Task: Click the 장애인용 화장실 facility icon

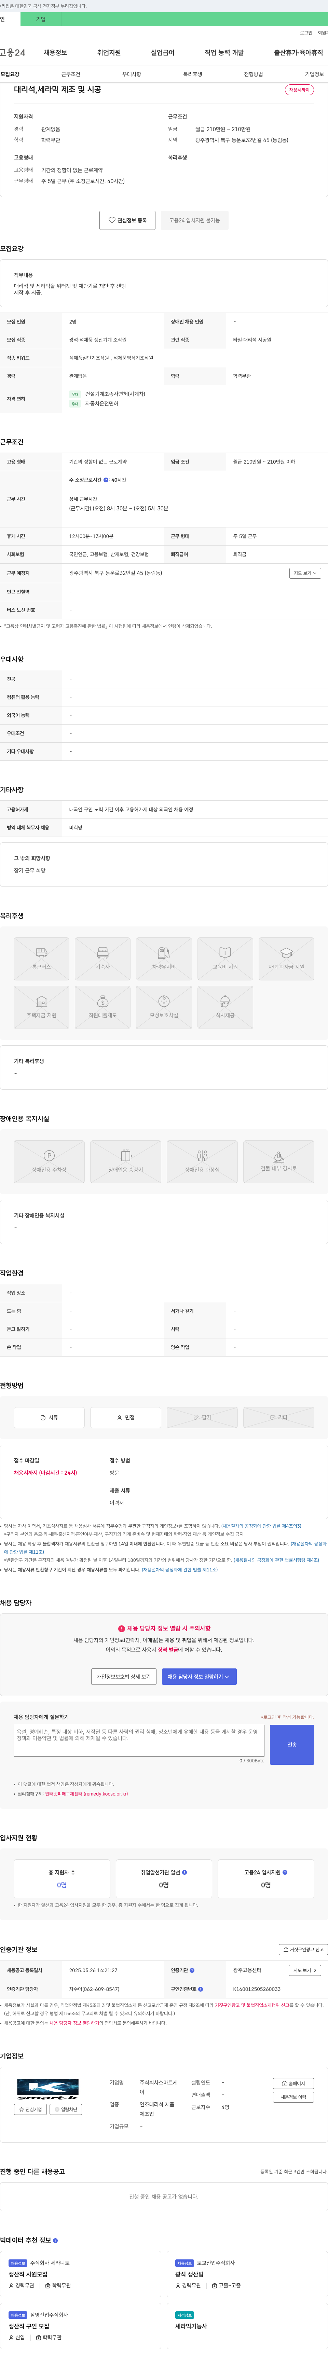Action: click(202, 1161)
